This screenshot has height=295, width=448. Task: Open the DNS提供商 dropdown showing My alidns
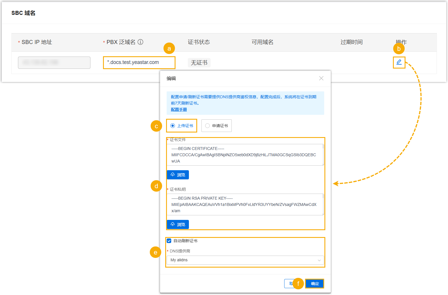pyautogui.click(x=243, y=260)
